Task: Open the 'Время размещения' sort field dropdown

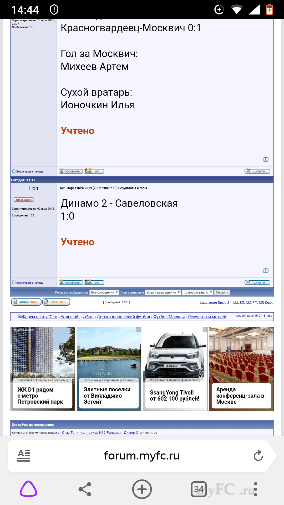Action: tap(163, 292)
